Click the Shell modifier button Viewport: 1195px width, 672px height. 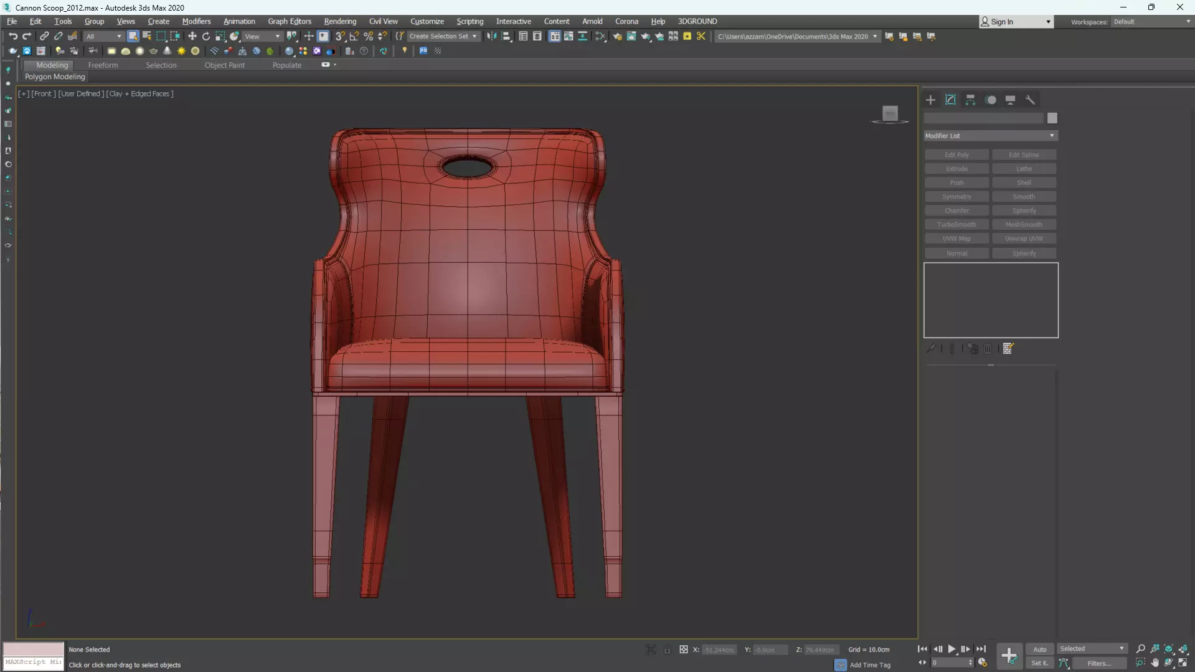(x=1024, y=182)
